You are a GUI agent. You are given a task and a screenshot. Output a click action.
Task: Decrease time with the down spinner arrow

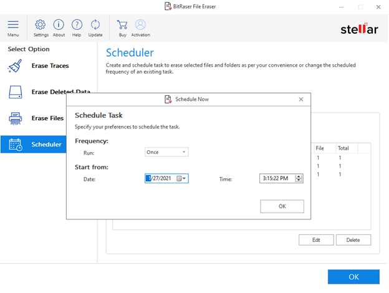click(x=299, y=180)
